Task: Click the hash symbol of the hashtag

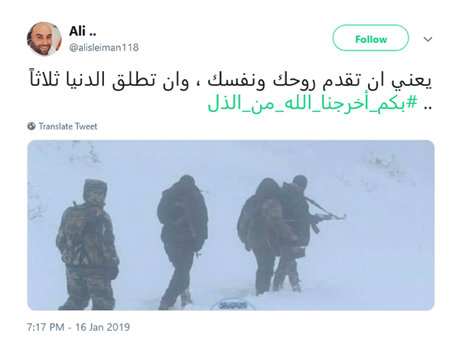Action: click(412, 103)
